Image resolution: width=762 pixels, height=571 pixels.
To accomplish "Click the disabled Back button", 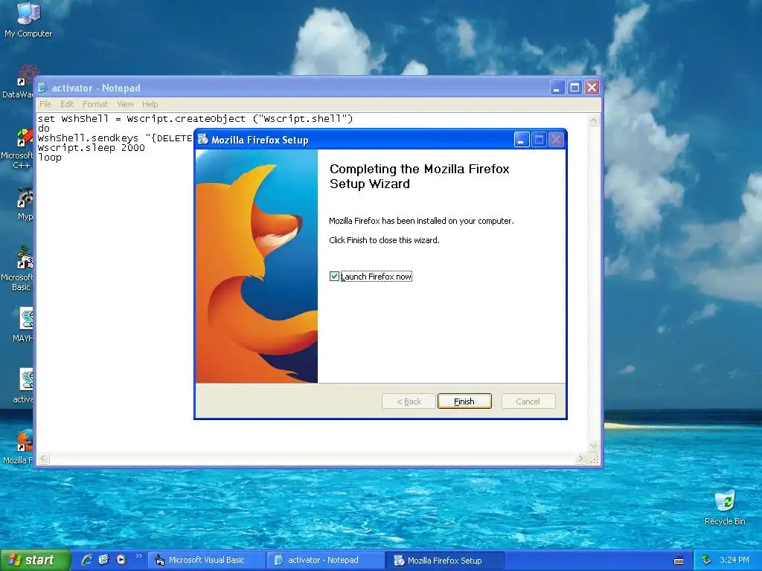I will pyautogui.click(x=409, y=401).
